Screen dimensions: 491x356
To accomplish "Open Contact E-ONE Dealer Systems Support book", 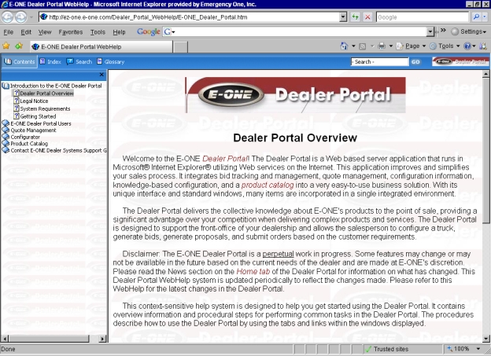I will [x=58, y=150].
